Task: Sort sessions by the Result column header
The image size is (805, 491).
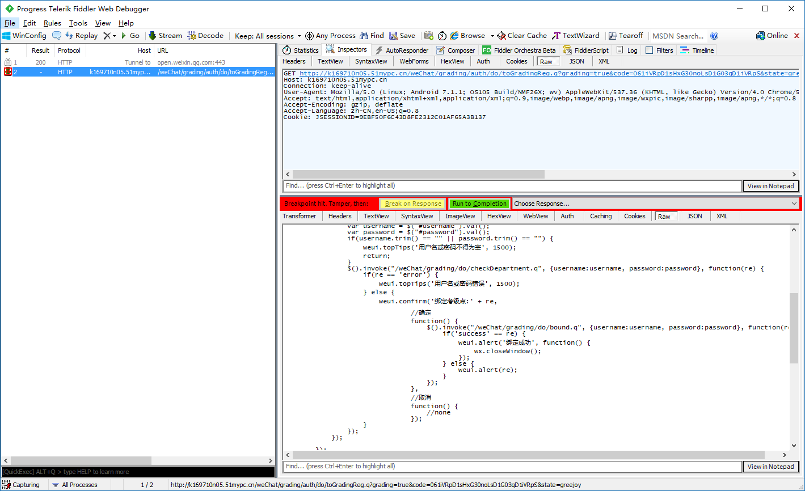Action: coord(40,50)
